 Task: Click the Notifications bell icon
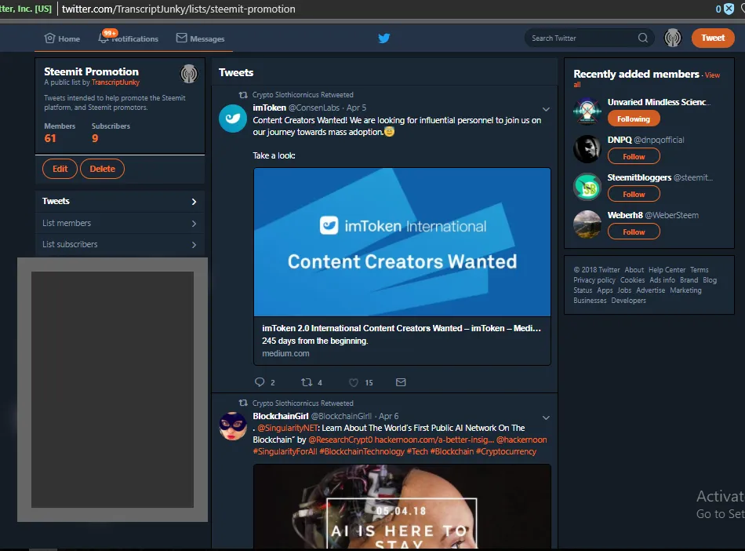(x=104, y=38)
